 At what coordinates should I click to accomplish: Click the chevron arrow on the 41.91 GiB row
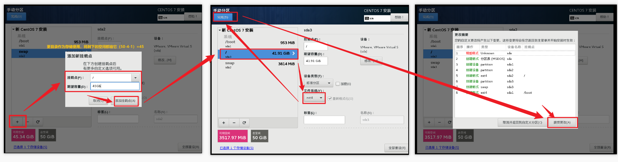294,53
